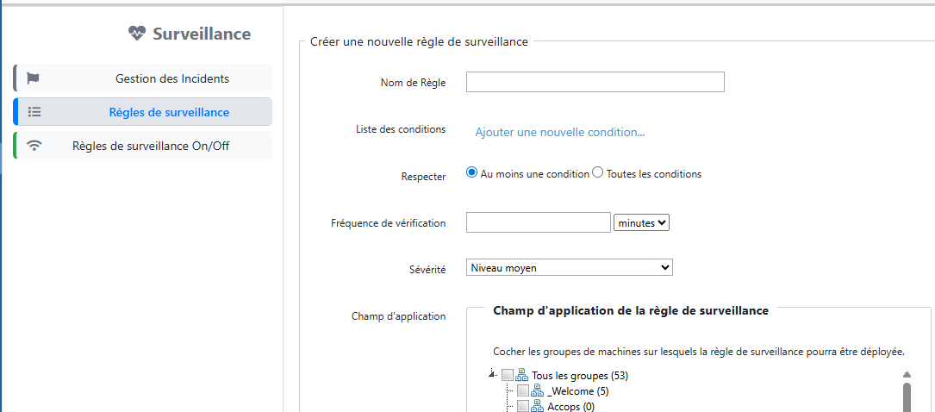Image resolution: width=935 pixels, height=412 pixels.
Task: Tick the '_Welcome (5)' group checkbox
Action: [x=523, y=391]
